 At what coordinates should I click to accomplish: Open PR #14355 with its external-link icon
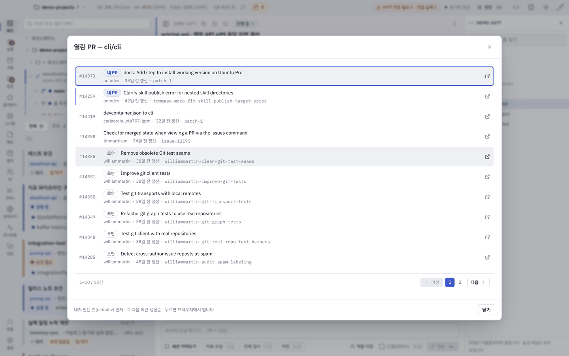[x=487, y=157]
